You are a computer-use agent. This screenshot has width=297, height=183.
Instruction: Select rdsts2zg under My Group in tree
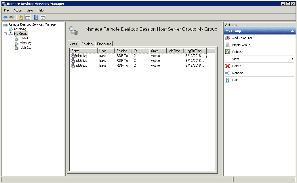(26, 43)
